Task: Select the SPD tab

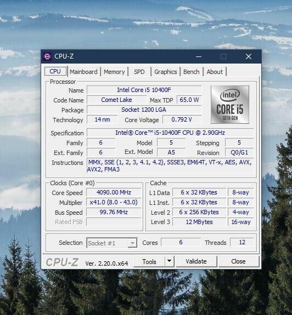Action: 139,72
